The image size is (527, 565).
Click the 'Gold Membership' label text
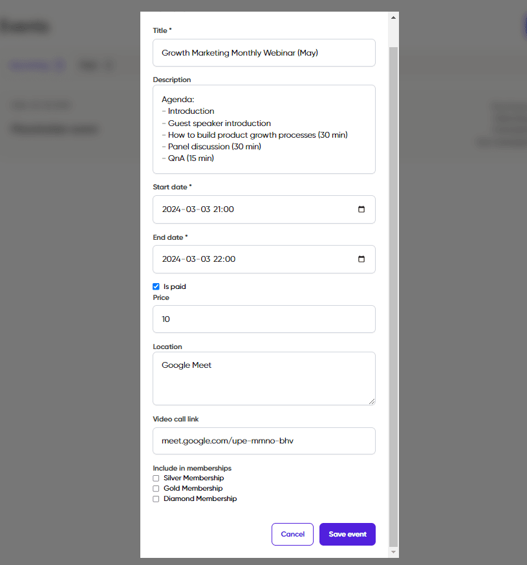(x=193, y=489)
